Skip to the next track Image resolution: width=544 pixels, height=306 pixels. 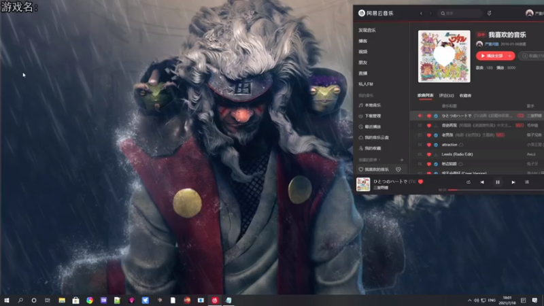tap(513, 182)
